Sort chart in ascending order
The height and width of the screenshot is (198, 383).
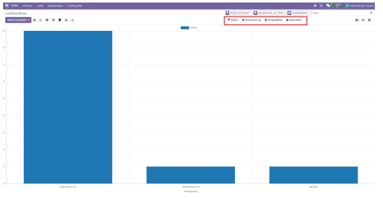coord(73,20)
